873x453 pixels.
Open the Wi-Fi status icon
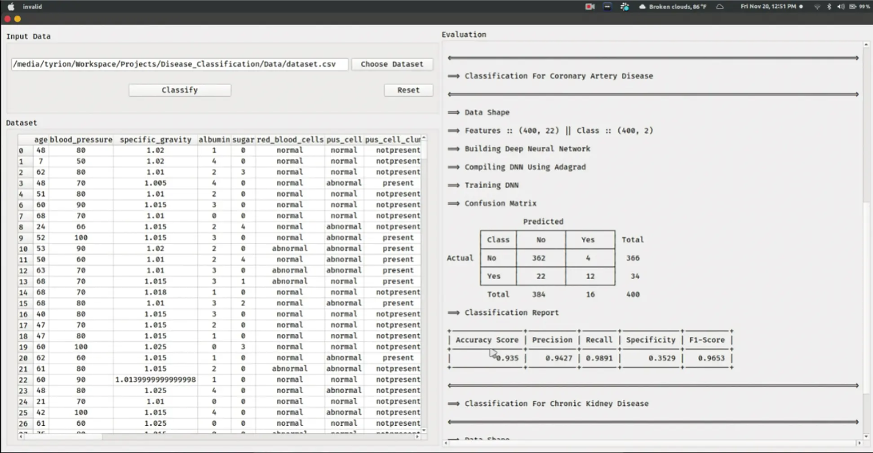tap(817, 7)
